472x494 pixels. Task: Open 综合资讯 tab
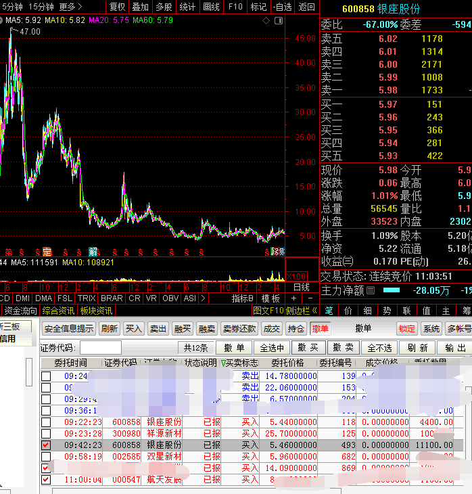coord(58,311)
